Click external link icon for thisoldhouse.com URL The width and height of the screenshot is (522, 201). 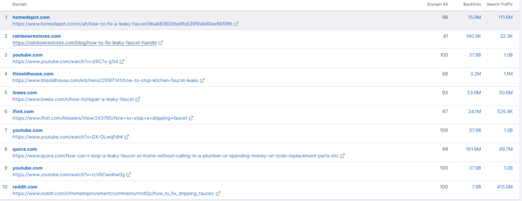pos(202,80)
